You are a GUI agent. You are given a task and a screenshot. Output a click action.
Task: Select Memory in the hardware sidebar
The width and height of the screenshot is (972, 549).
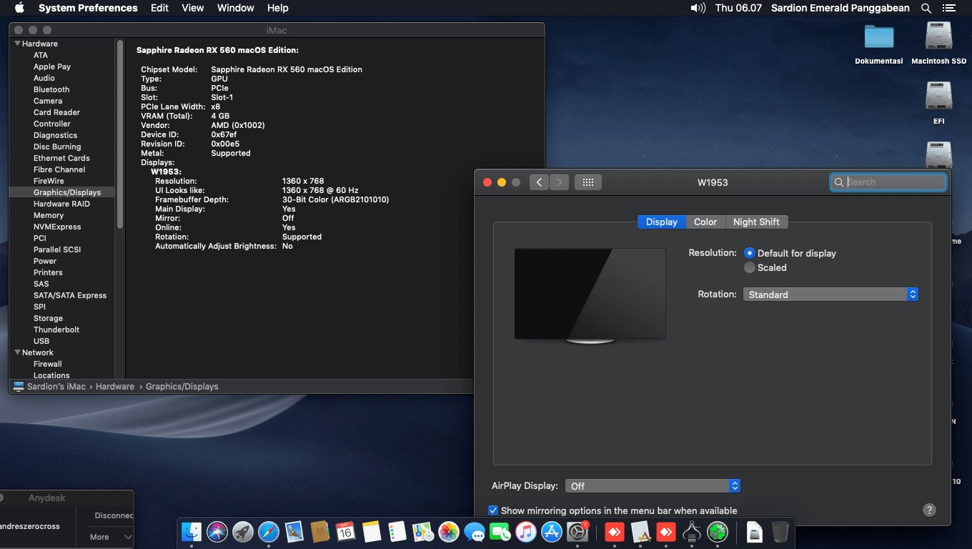[49, 215]
